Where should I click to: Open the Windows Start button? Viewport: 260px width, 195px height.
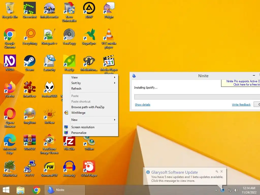[x=6, y=190]
